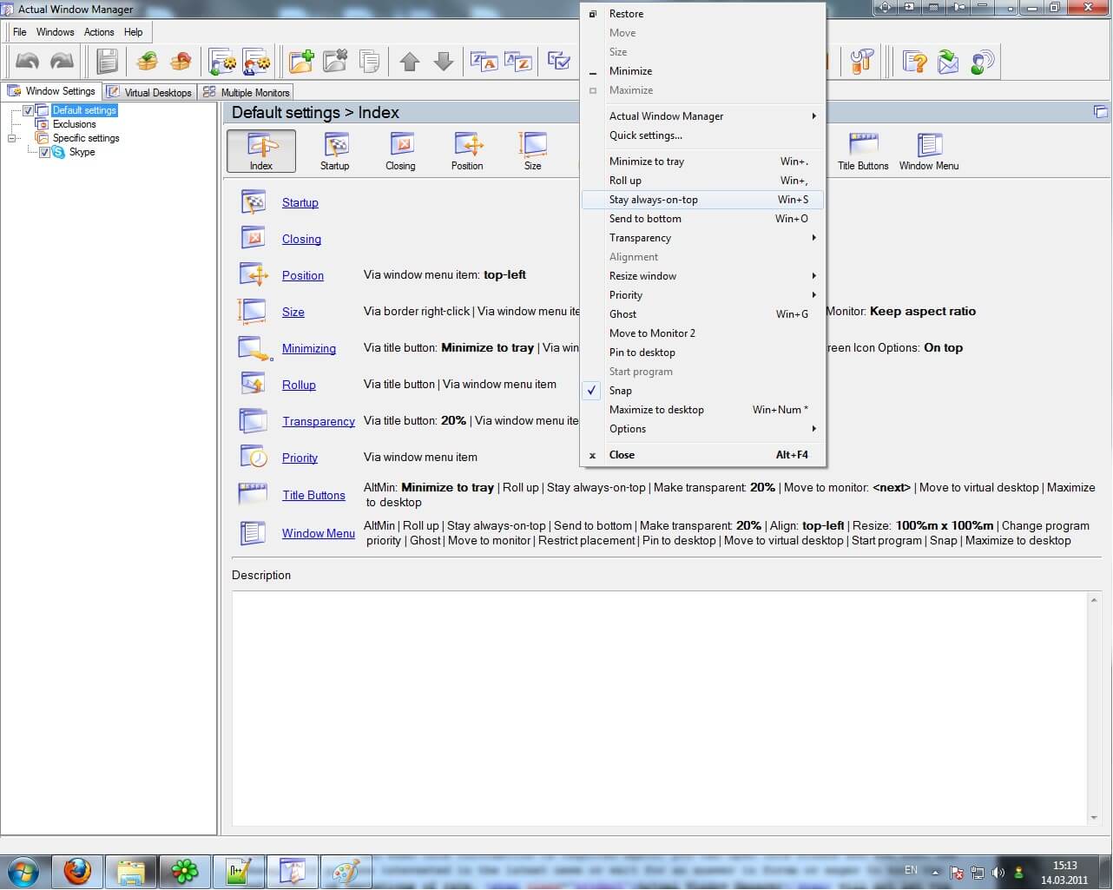Image resolution: width=1113 pixels, height=890 pixels.
Task: Click the sort Z-A toolbar icon
Action: (x=484, y=62)
